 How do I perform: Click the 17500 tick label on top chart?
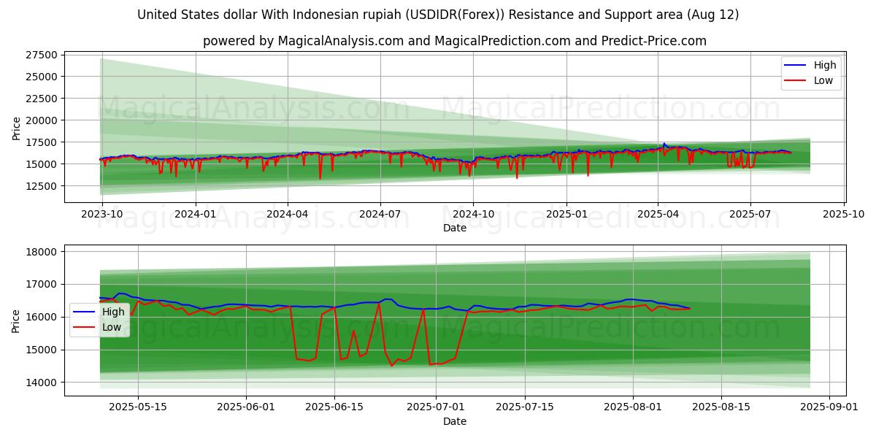pos(42,142)
